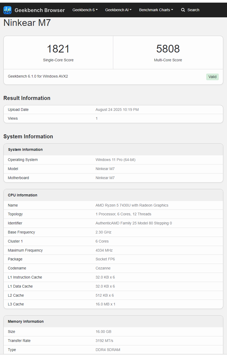Click the Geekbench logo icon

(7, 10)
